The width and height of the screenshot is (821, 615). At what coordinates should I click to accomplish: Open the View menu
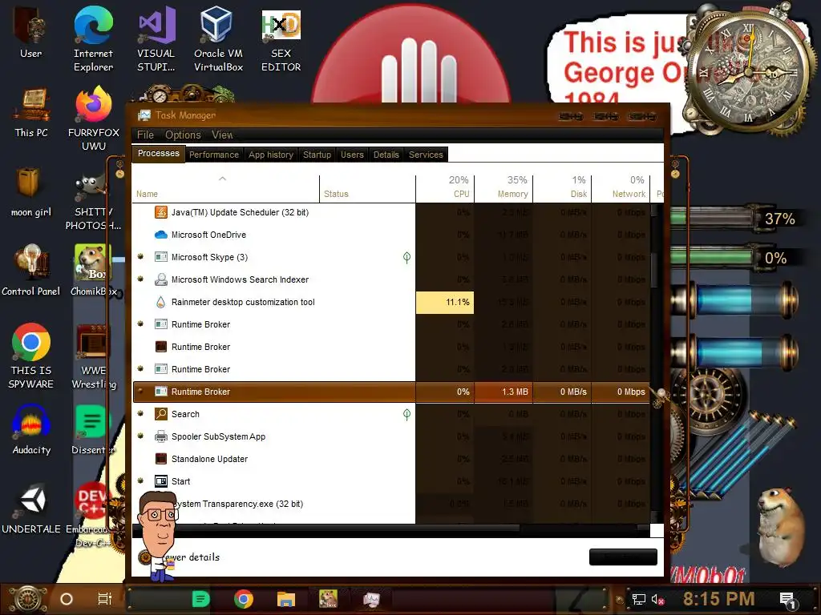pos(222,135)
